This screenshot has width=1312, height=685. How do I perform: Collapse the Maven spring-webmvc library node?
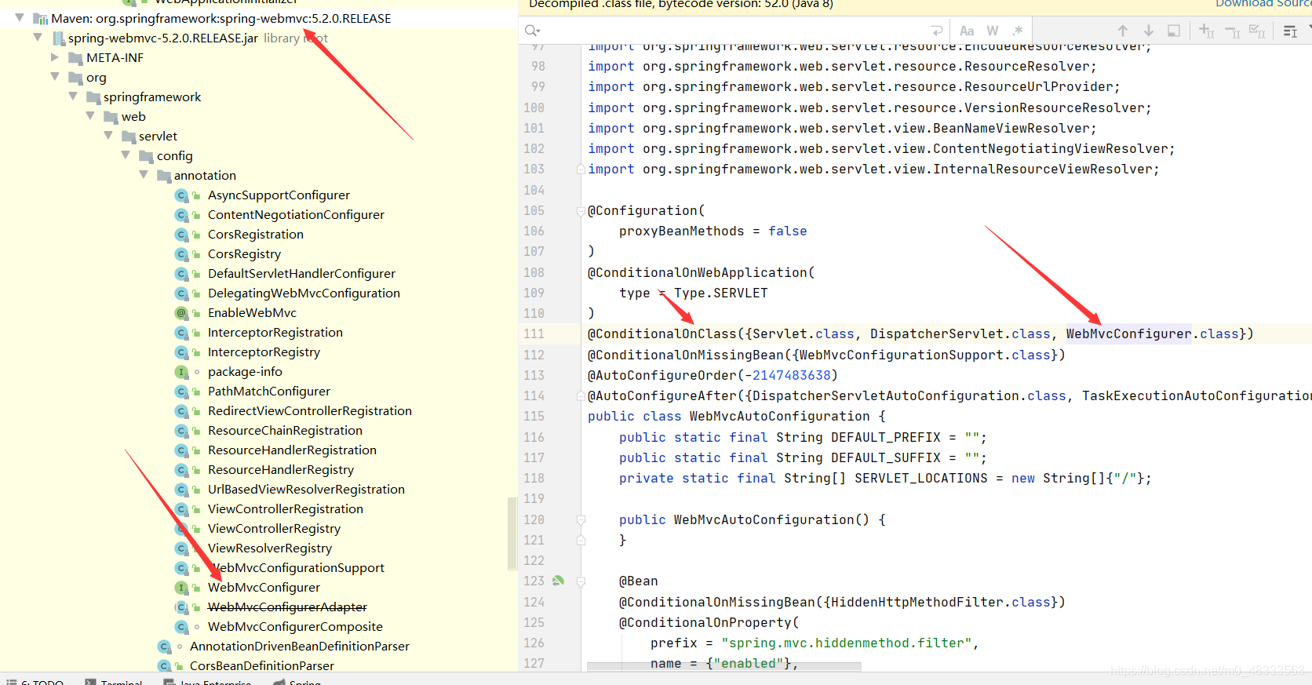20,18
